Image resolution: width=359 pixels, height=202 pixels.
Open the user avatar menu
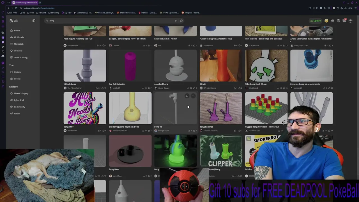point(350,20)
